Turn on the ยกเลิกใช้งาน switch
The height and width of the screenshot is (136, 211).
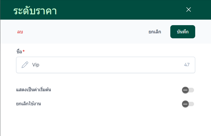point(188,104)
